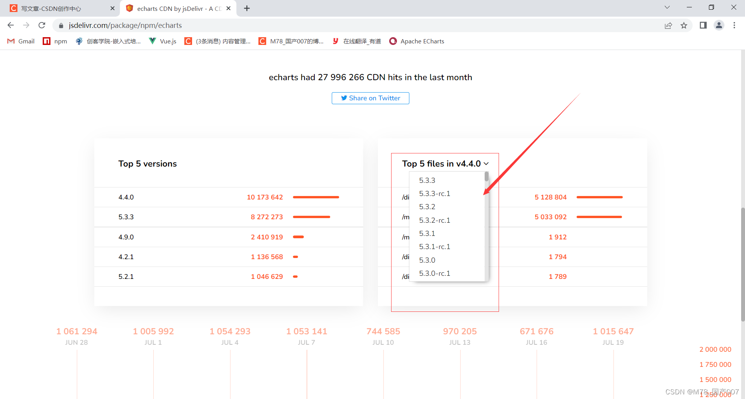Image resolution: width=745 pixels, height=399 pixels.
Task: View site info via lock icon
Action: pos(61,26)
